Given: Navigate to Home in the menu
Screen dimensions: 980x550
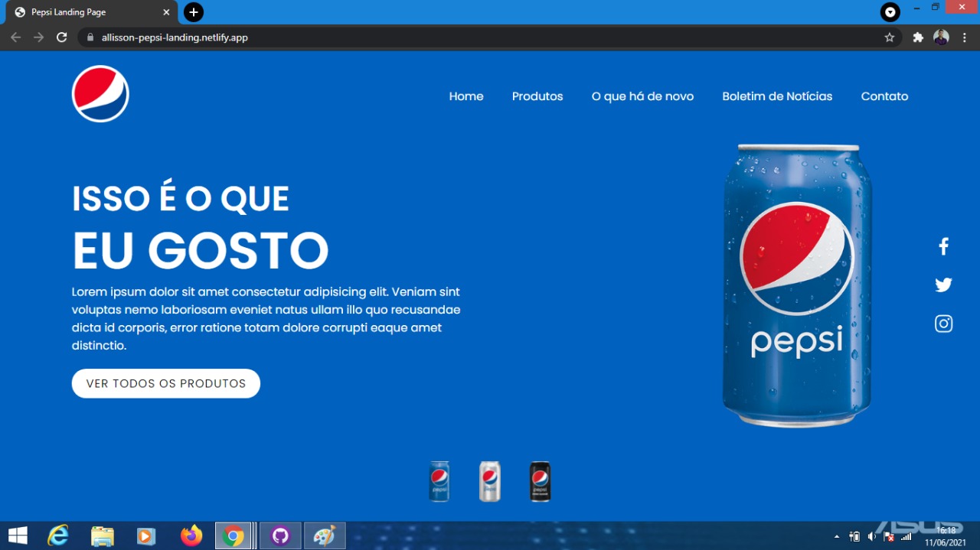Looking at the screenshot, I should click(466, 96).
